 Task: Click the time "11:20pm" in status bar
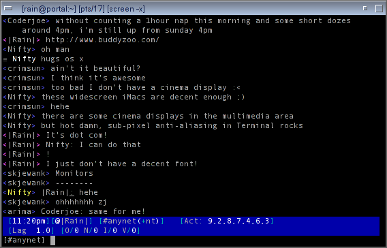(29, 221)
